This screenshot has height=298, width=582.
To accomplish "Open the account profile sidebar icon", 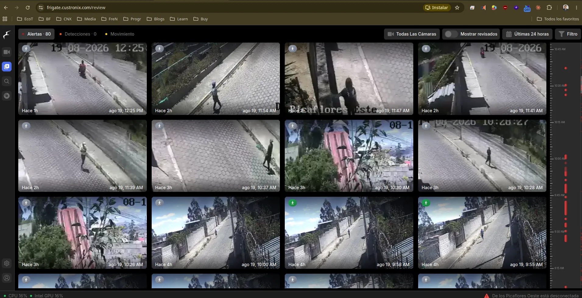I will [x=7, y=278].
